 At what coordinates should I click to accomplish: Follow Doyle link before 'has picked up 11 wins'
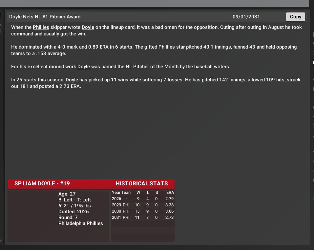pyautogui.click(x=72, y=80)
